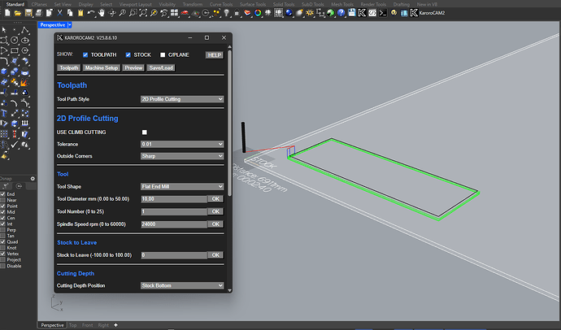The image size is (561, 330).
Task: Open Osnap panel gear settings
Action: (33, 180)
